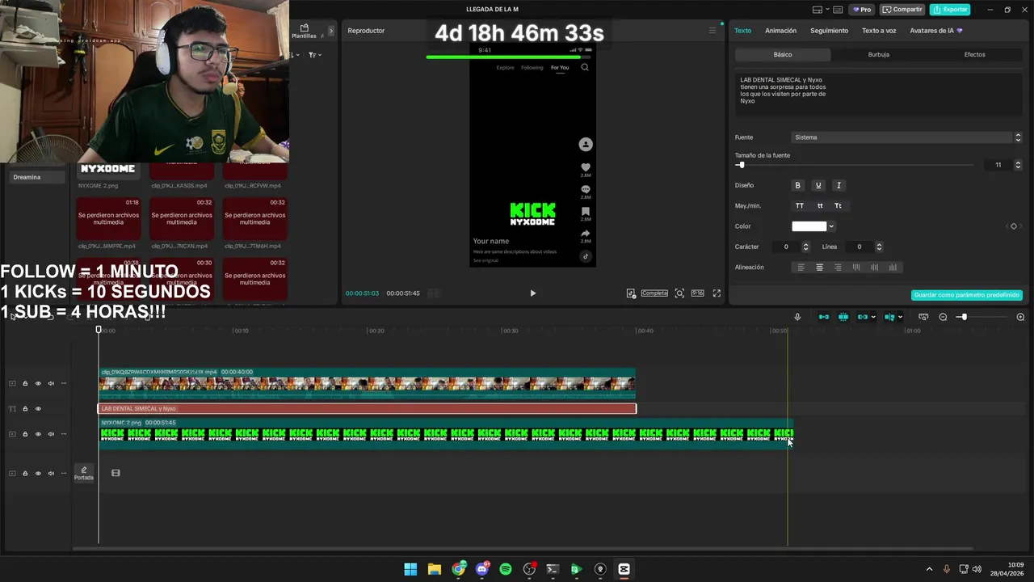Viewport: 1034px width, 582px height.
Task: Expand the text color dropdown arrow
Action: coord(831,226)
